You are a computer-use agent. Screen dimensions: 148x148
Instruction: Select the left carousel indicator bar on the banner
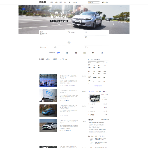click(68, 29)
